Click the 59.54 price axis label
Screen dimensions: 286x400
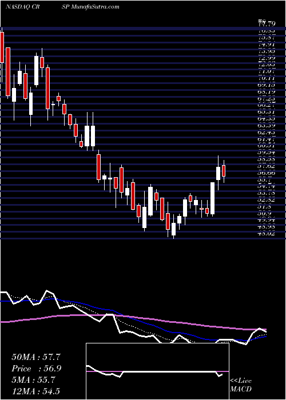(267, 153)
